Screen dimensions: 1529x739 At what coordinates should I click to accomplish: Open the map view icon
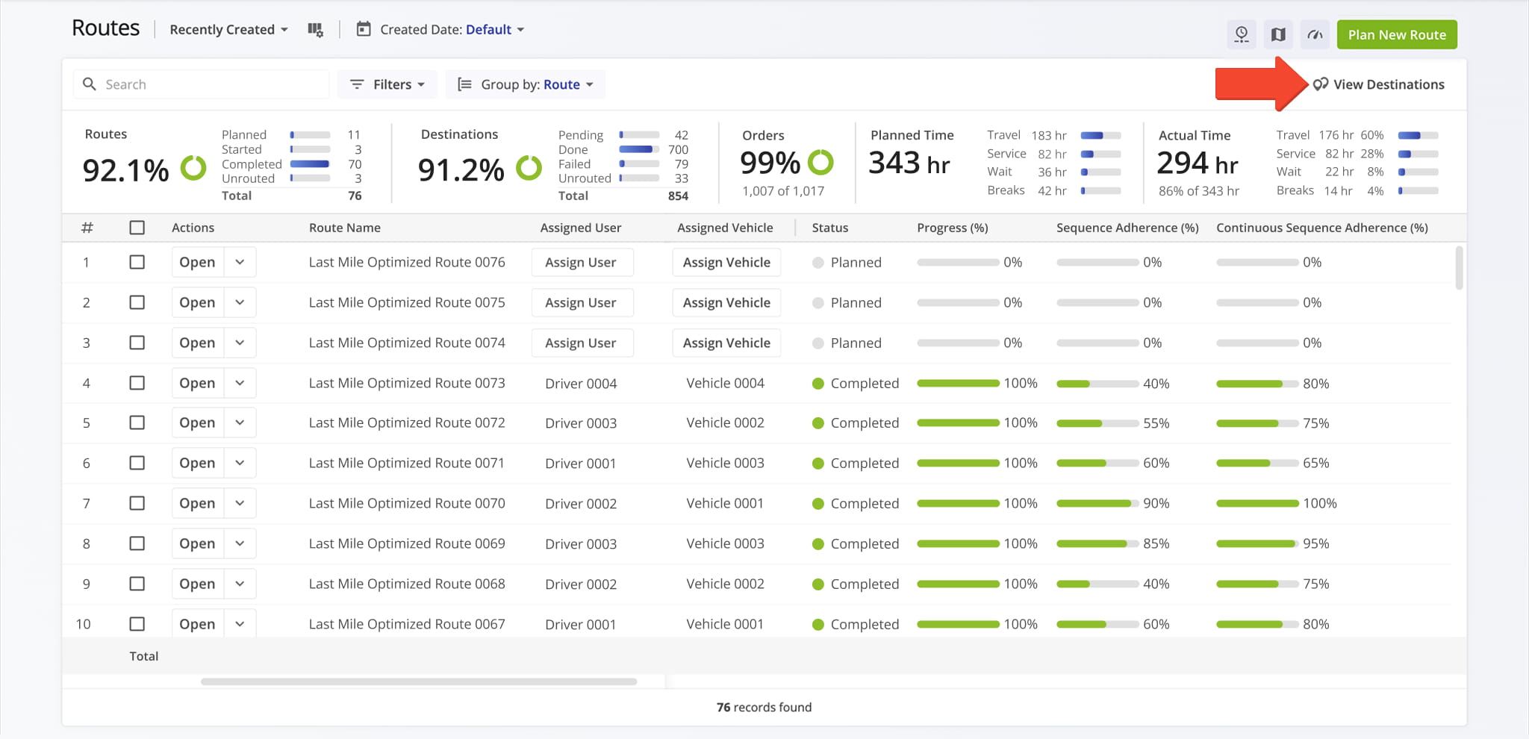coord(1279,34)
